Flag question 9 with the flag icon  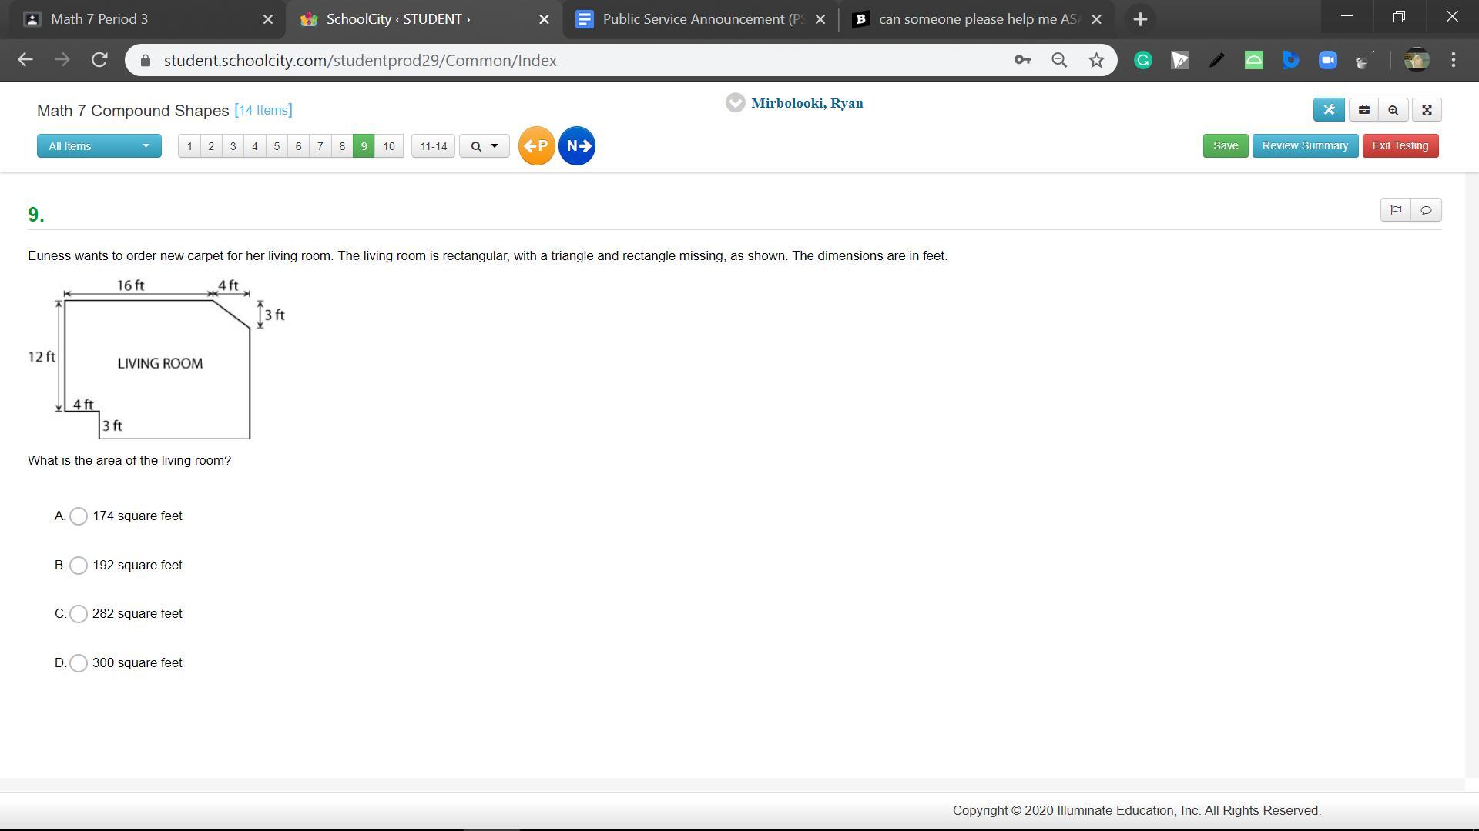click(x=1396, y=210)
